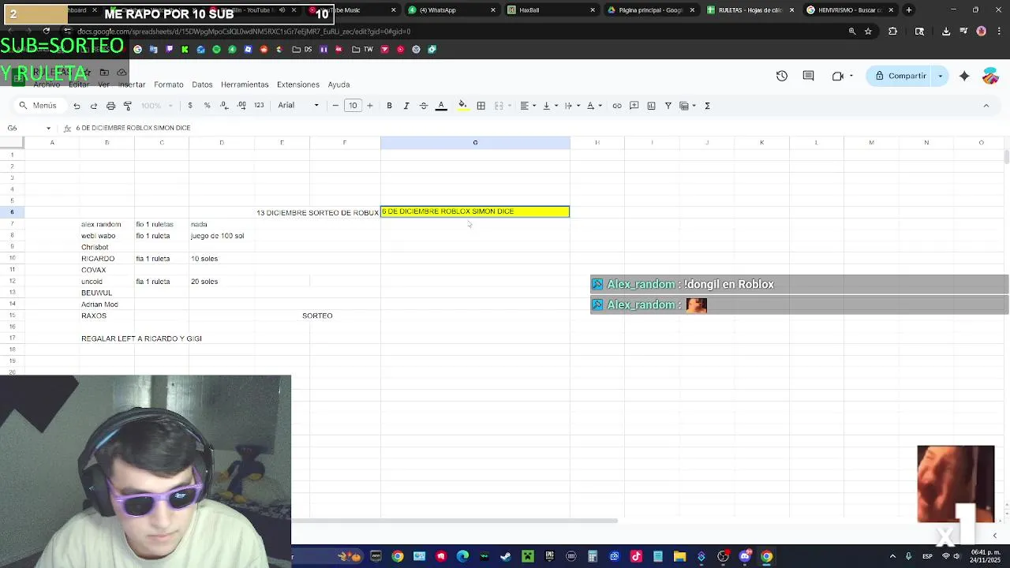
Task: Open the fill color picker
Action: coord(462,106)
